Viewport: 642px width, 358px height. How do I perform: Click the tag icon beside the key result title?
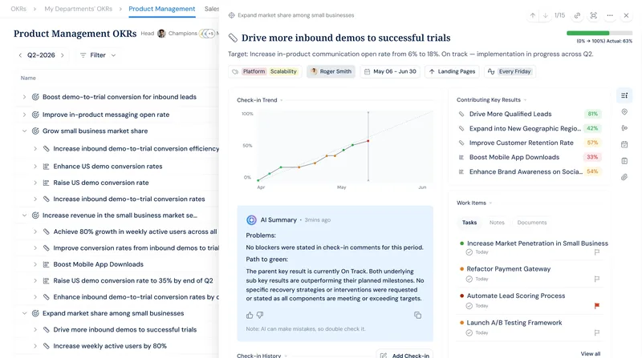pyautogui.click(x=233, y=38)
